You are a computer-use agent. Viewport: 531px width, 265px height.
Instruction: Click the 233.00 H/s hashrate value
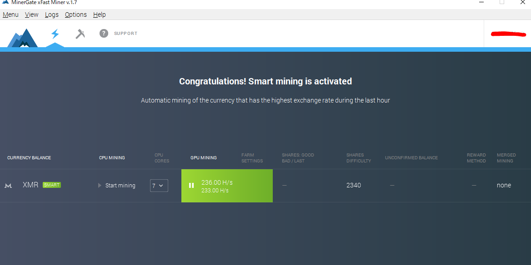215,191
